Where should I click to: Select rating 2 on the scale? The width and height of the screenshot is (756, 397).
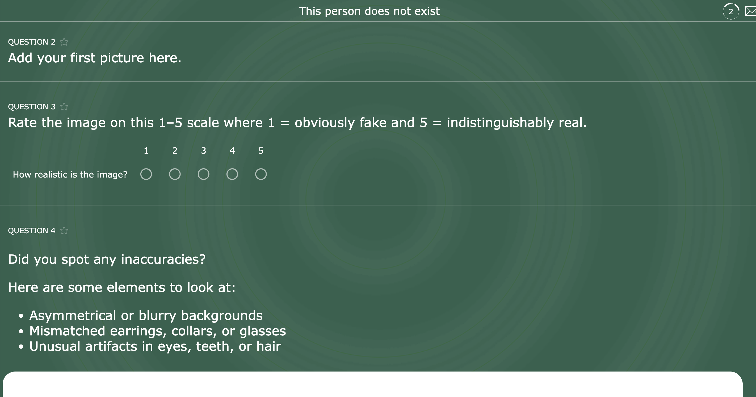click(175, 174)
